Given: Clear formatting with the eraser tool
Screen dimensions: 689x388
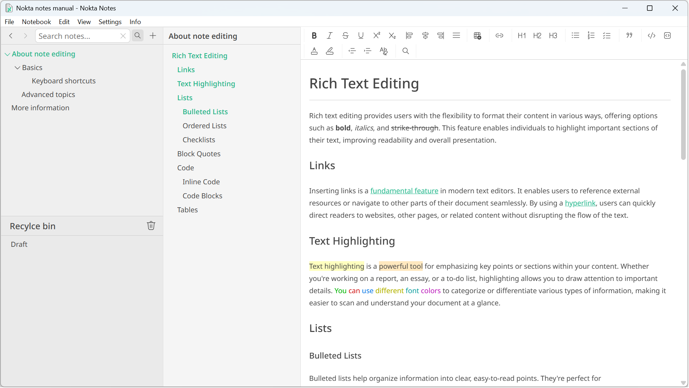Looking at the screenshot, I should coord(384,51).
